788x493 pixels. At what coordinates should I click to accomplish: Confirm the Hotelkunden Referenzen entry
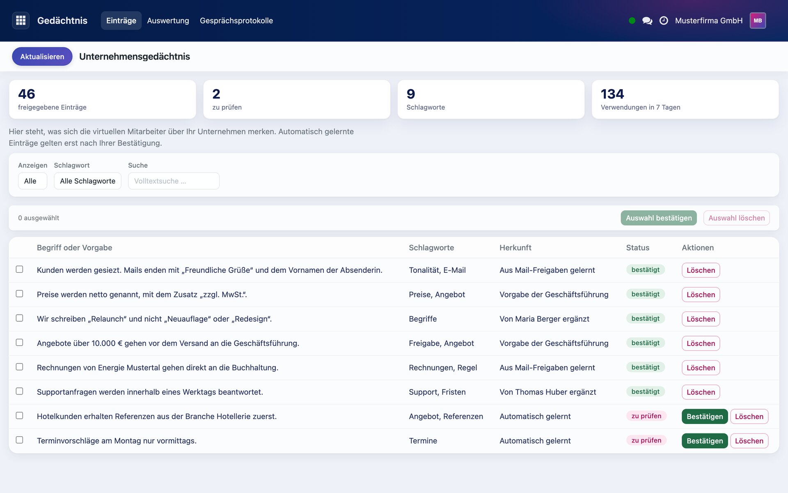click(705, 416)
